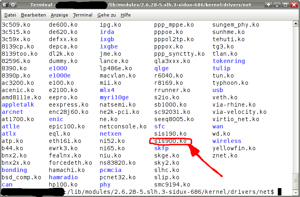Click the mlx4 directory name
The width and height of the screenshot is (300, 197).
tap(107, 90)
